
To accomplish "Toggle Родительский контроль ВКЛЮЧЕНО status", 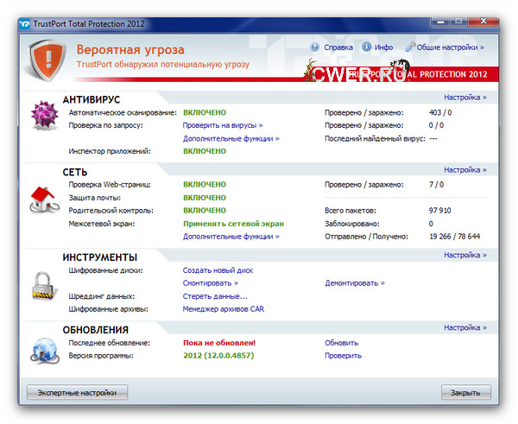I will point(205,211).
